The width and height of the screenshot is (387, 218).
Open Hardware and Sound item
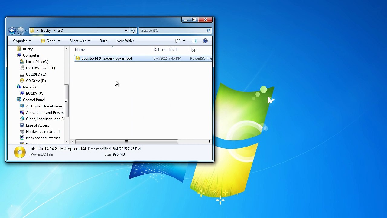[x=43, y=132]
